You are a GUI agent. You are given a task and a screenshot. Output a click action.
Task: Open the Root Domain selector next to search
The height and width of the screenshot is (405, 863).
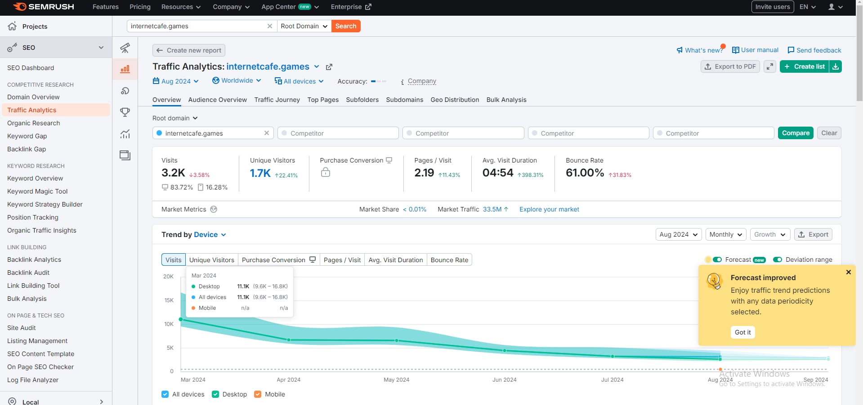pos(304,26)
